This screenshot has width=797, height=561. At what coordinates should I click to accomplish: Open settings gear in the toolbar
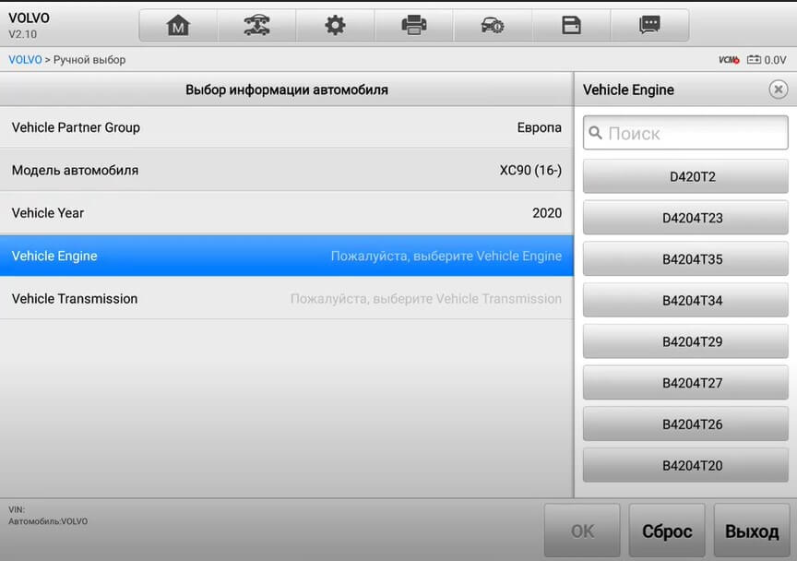335,25
